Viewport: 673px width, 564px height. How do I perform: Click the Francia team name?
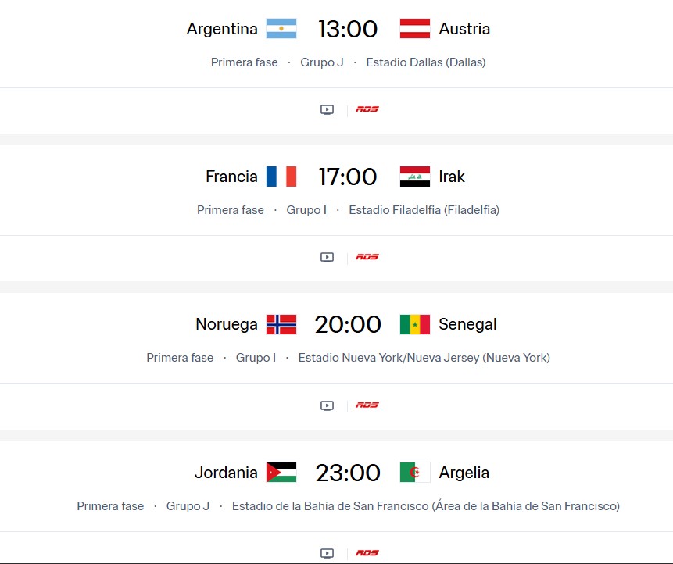(x=231, y=177)
